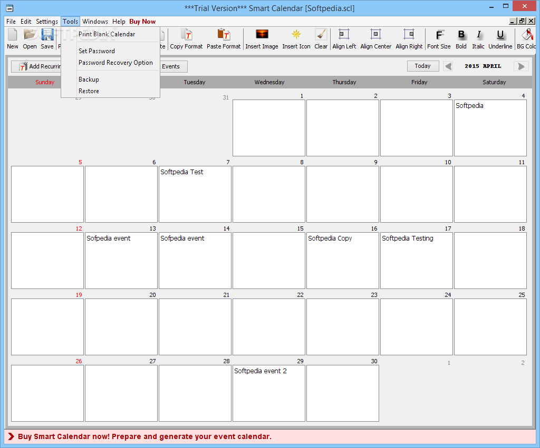The width and height of the screenshot is (540, 448).
Task: Apply Align Right formatting
Action: [409, 39]
